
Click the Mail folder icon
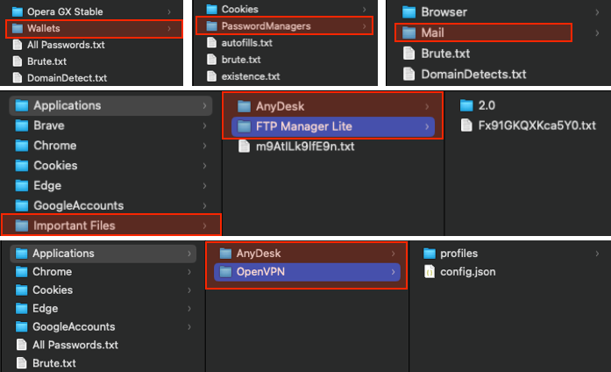click(x=409, y=32)
